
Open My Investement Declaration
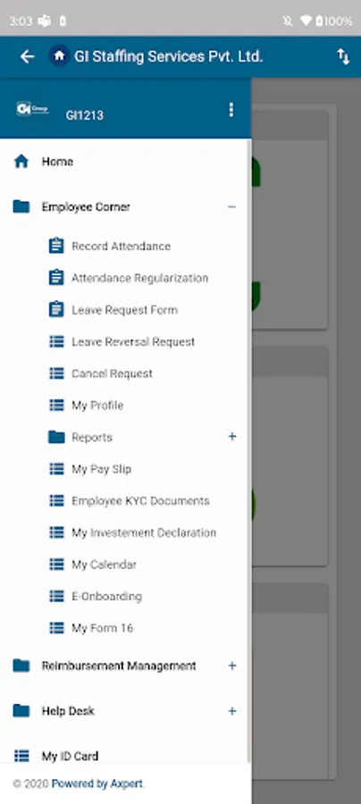[144, 532]
